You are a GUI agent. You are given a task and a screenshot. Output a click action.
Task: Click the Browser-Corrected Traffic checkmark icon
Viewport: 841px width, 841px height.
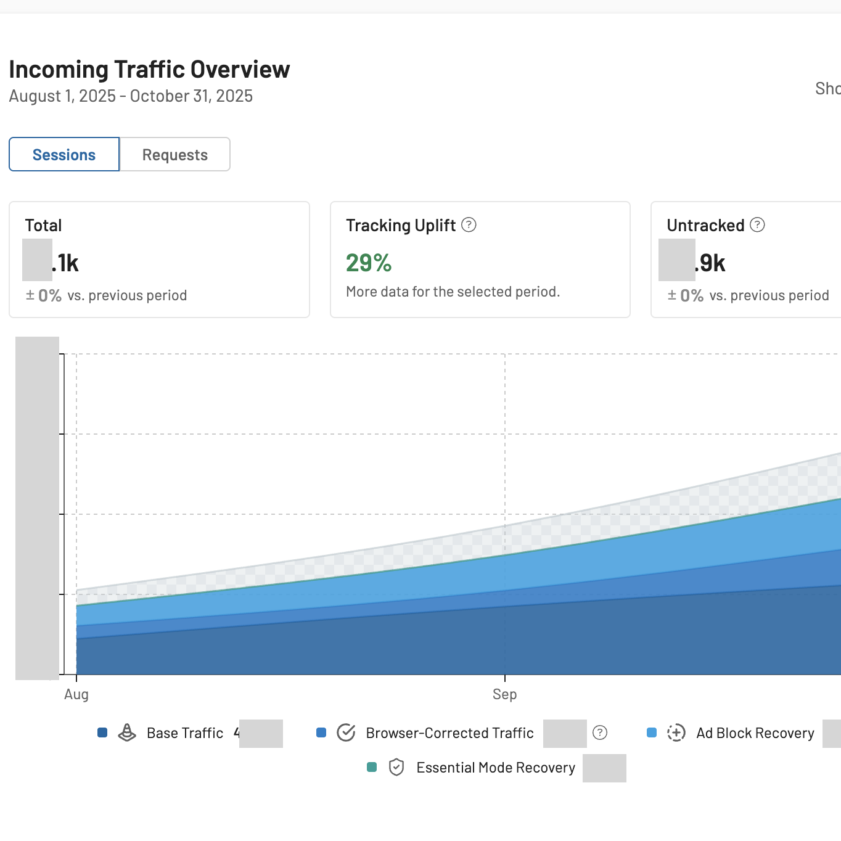[x=346, y=732]
